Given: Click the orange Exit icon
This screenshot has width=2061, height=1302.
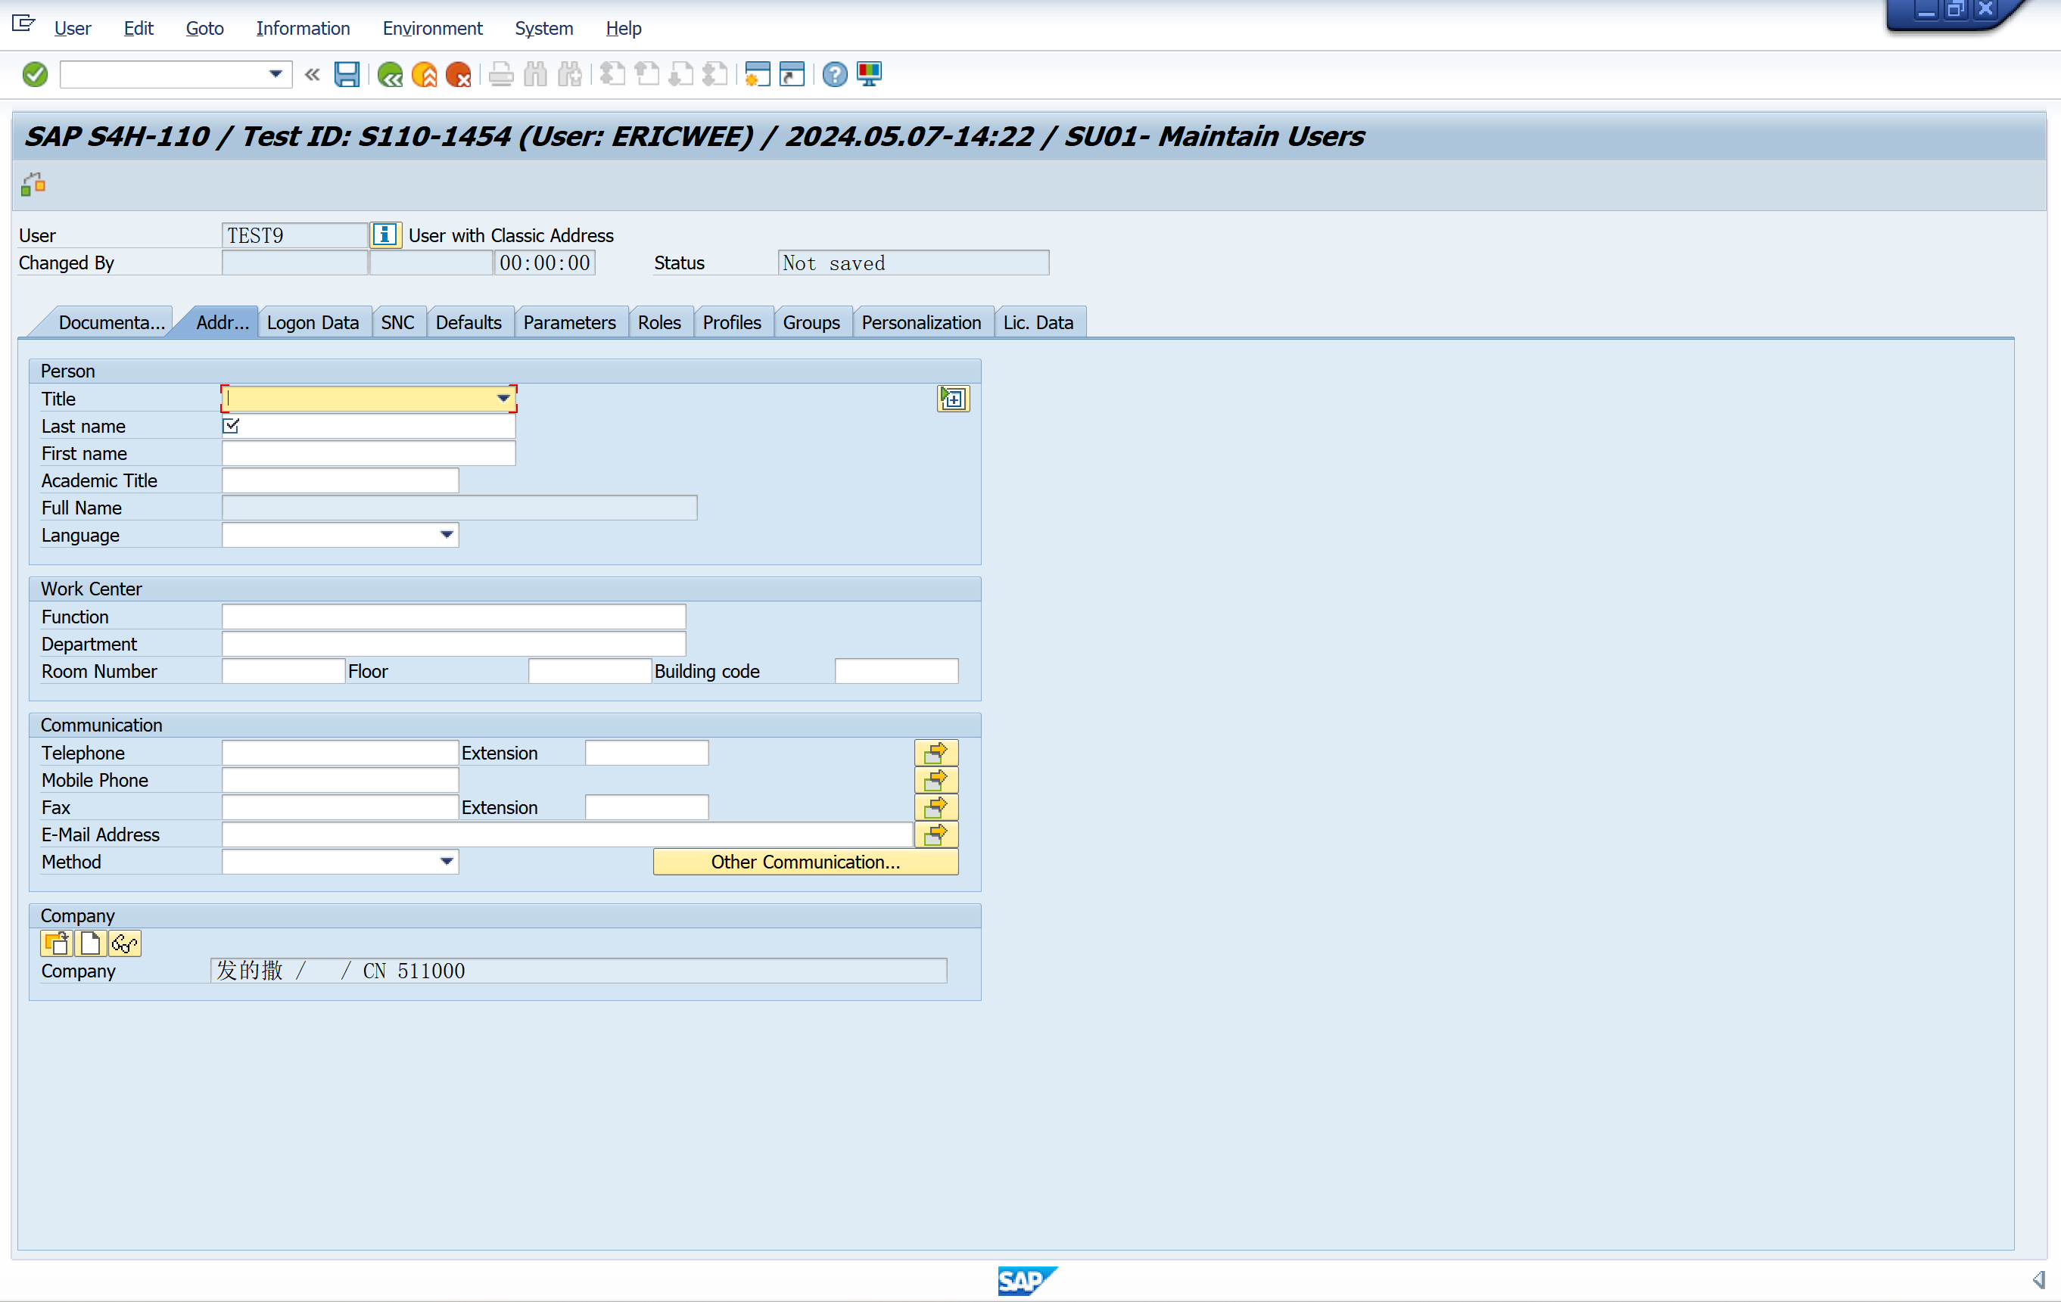Looking at the screenshot, I should [425, 74].
